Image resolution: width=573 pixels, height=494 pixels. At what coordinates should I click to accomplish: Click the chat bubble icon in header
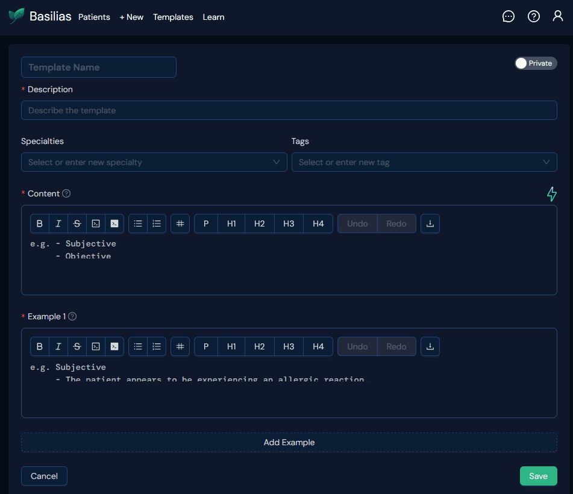[508, 17]
